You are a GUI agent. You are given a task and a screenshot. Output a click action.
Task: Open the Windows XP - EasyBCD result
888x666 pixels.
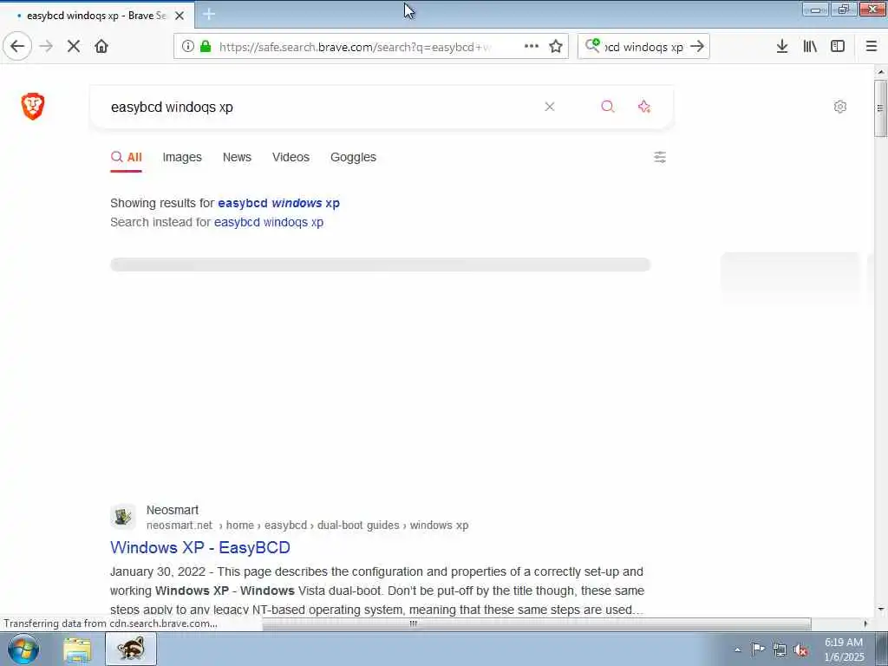200,547
